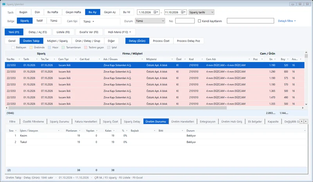Click the Detay / Aç (F3) button

point(38,32)
